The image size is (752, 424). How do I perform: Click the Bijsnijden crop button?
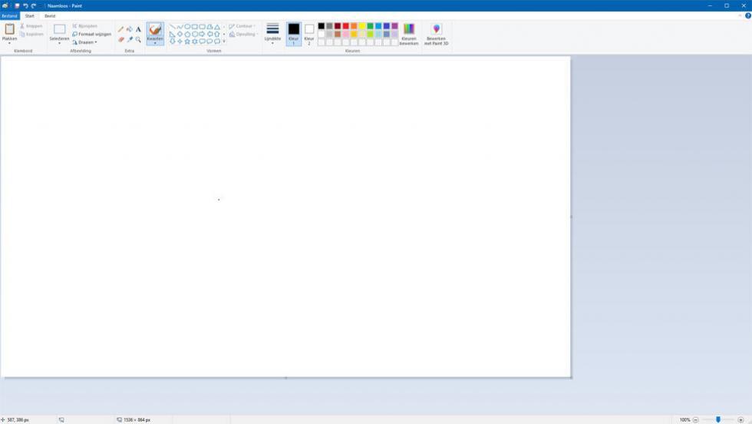[x=85, y=26]
